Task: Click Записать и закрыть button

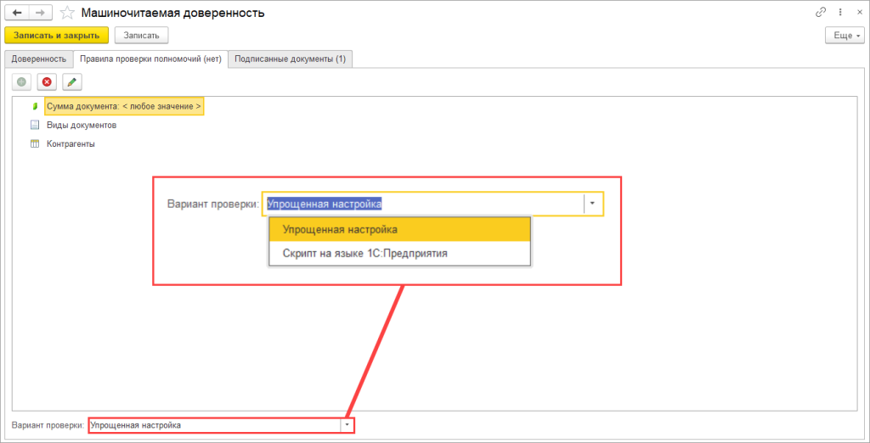Action: tap(57, 35)
